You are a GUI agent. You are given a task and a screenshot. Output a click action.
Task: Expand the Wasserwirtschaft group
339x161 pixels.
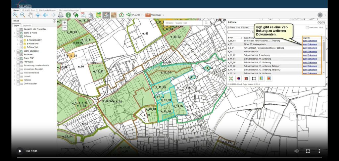tap(15, 73)
